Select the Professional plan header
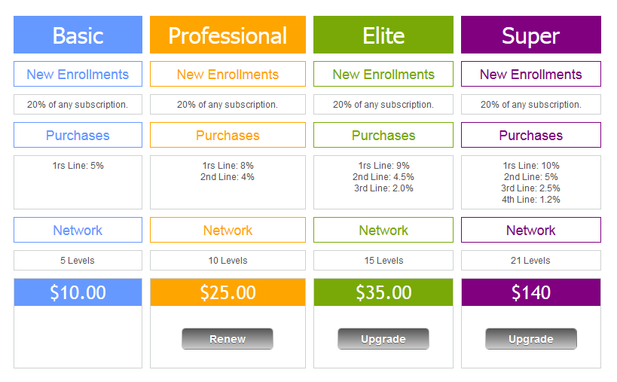Screen dimensions: 617x382 (x=228, y=35)
